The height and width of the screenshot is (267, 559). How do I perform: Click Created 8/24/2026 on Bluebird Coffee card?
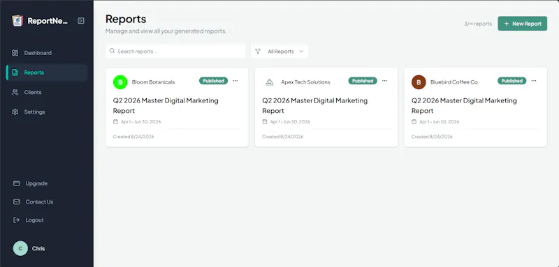pos(432,137)
